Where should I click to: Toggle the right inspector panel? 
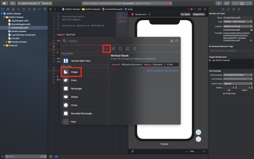pos(249,3)
